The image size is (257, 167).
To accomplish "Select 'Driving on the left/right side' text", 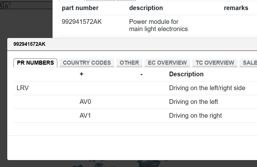I will tap(207, 88).
